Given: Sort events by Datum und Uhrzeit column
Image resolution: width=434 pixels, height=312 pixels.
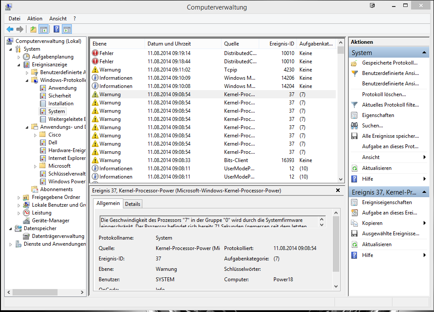Looking at the screenshot, I should (169, 44).
